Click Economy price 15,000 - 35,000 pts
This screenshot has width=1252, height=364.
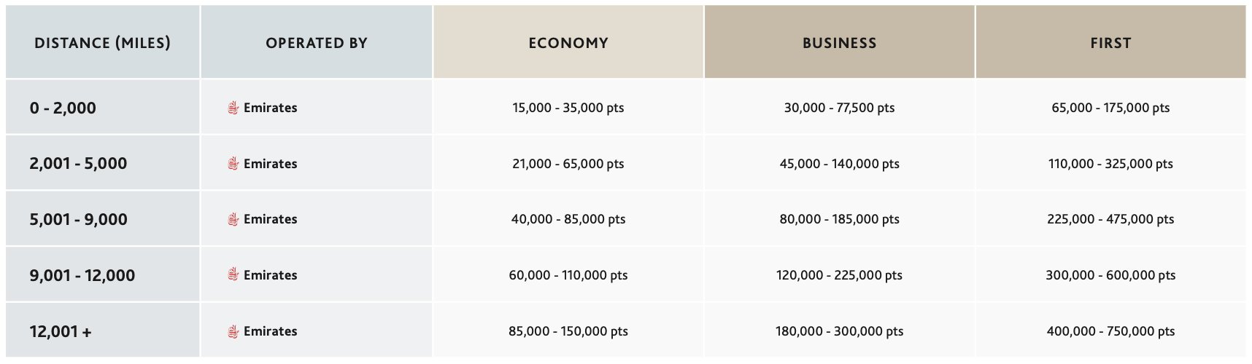point(568,108)
